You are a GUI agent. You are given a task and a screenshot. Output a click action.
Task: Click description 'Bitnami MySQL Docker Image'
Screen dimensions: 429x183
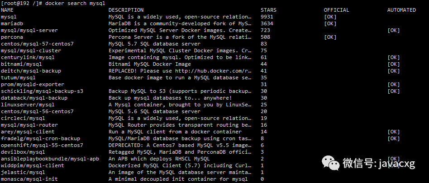tap(150, 64)
